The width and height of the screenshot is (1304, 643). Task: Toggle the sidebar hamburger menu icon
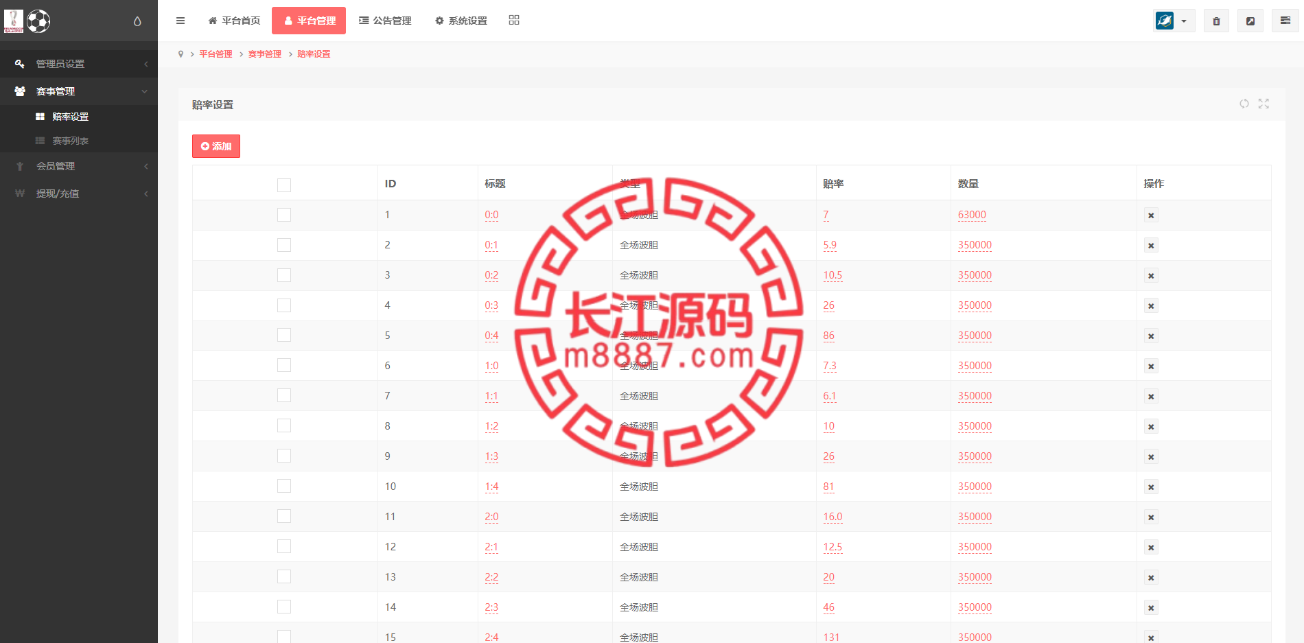pos(181,21)
